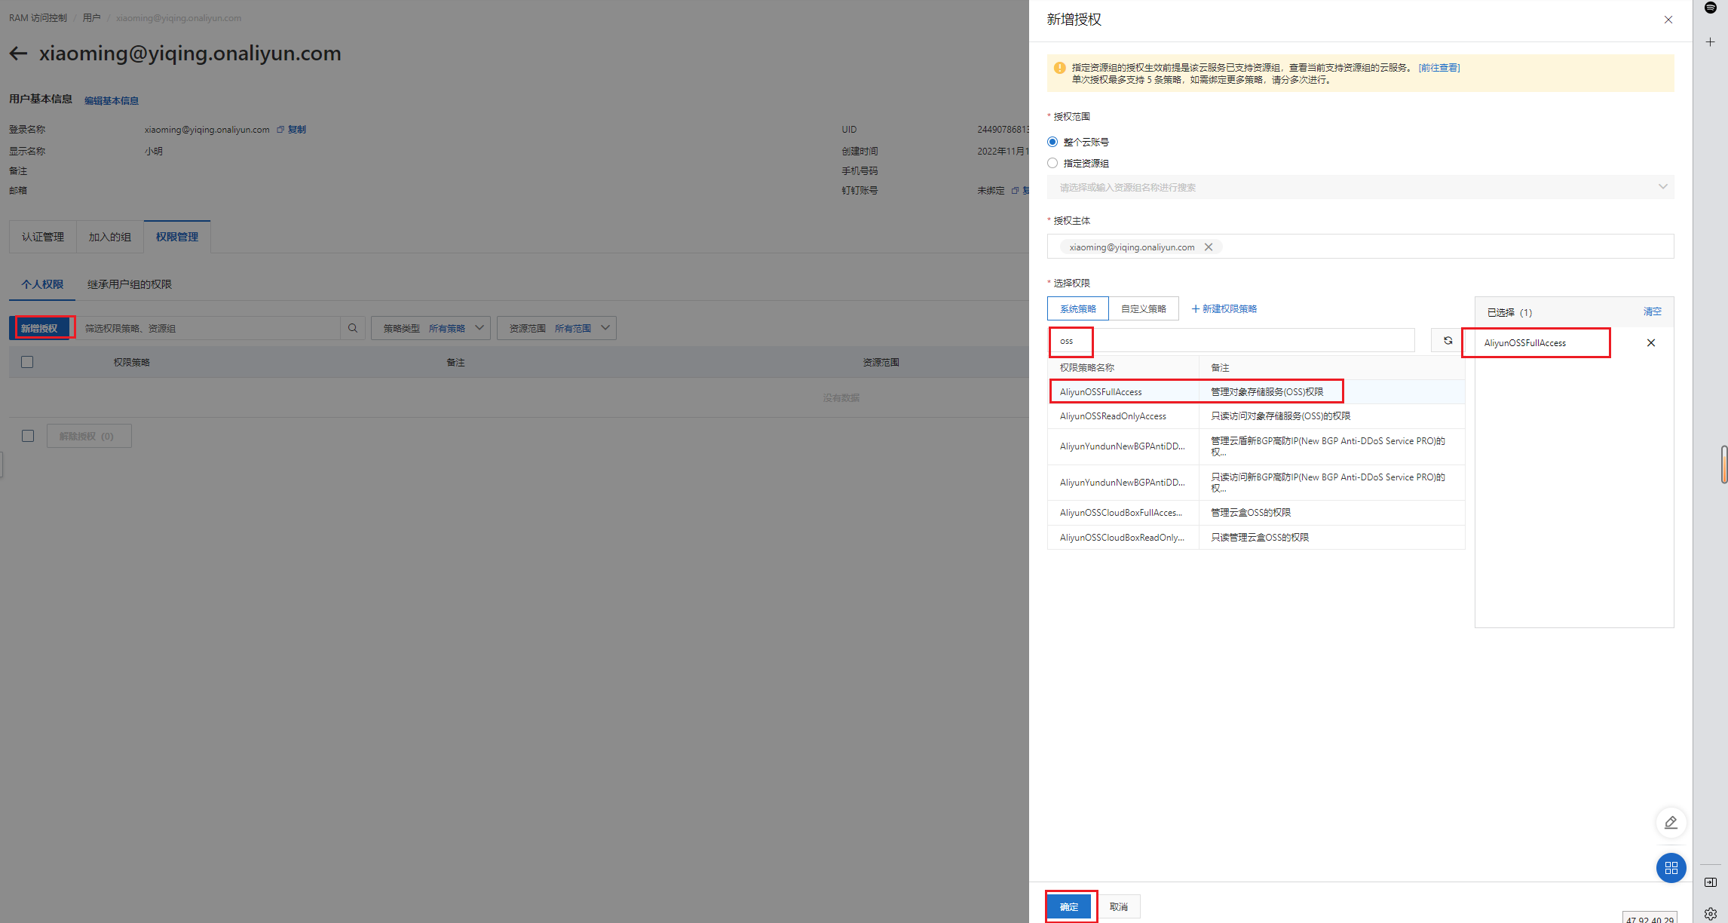Remove AliyunOSSFullAccess from selected list
This screenshot has height=923, width=1728.
tap(1650, 343)
